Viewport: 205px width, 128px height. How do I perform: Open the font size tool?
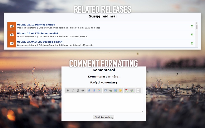click(94, 90)
